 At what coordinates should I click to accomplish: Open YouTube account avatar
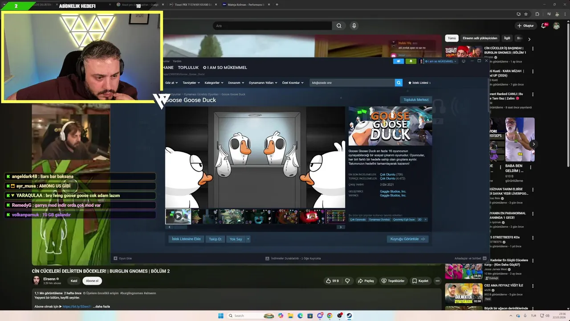(x=556, y=26)
